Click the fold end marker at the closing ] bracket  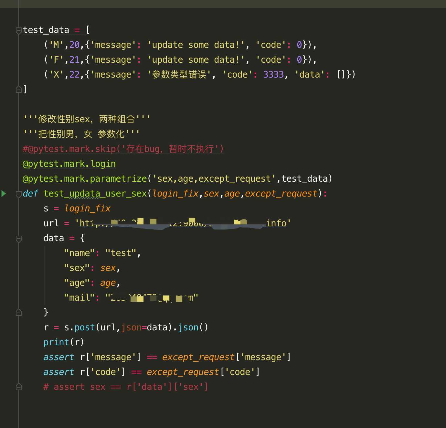click(19, 89)
